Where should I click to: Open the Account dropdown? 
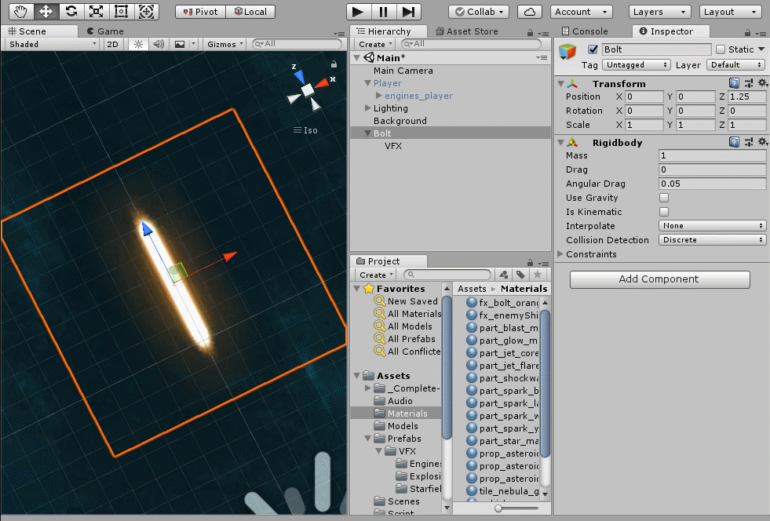[x=582, y=12]
